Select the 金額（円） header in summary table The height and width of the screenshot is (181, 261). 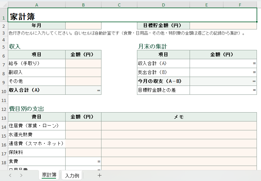[223, 55]
